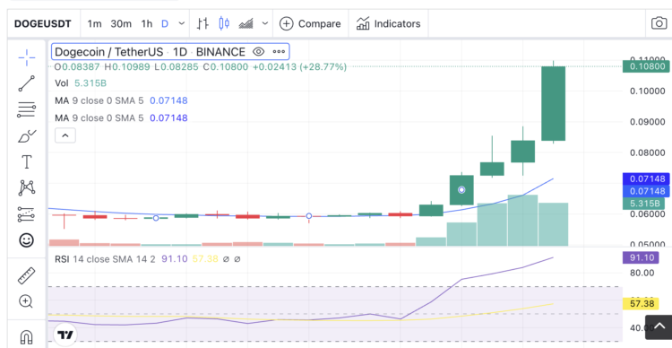Switch to candlestick chart style
Image resolution: width=672 pixels, height=348 pixels.
pos(224,23)
